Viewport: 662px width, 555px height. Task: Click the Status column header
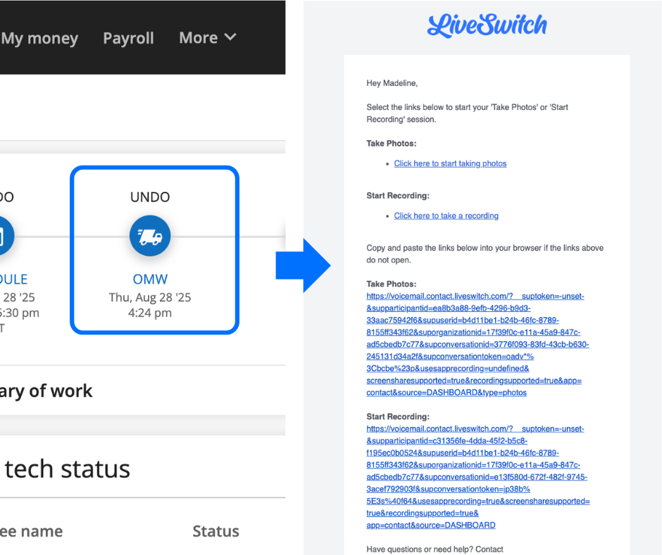click(x=216, y=531)
